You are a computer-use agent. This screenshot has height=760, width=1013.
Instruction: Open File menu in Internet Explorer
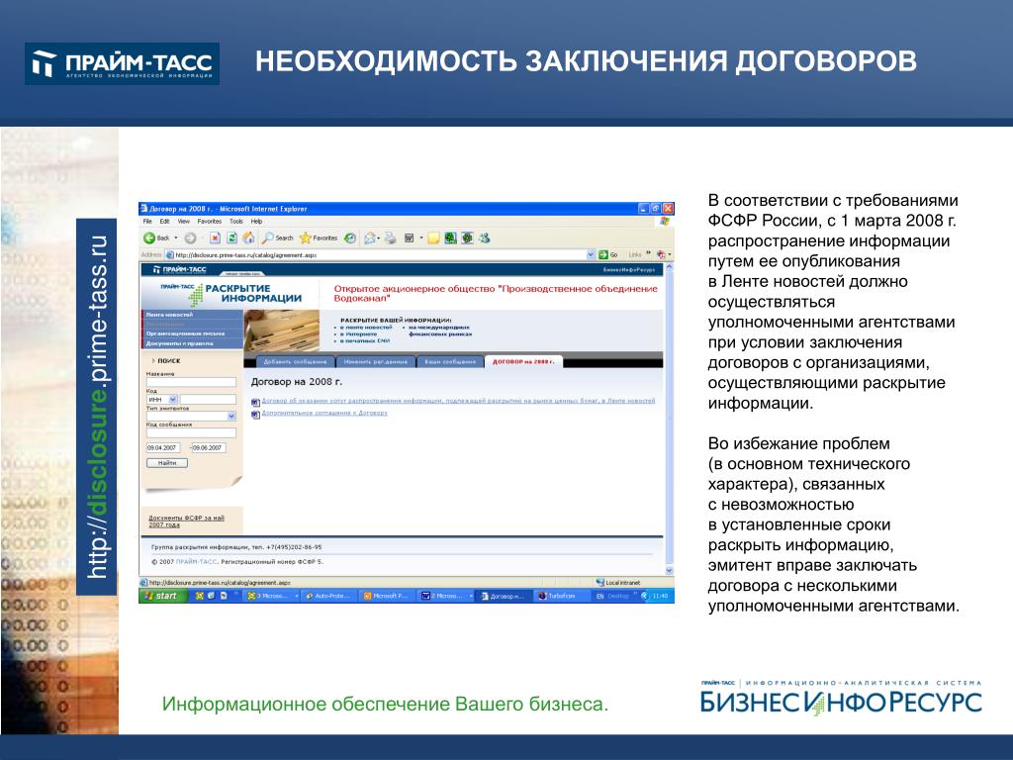click(x=147, y=221)
